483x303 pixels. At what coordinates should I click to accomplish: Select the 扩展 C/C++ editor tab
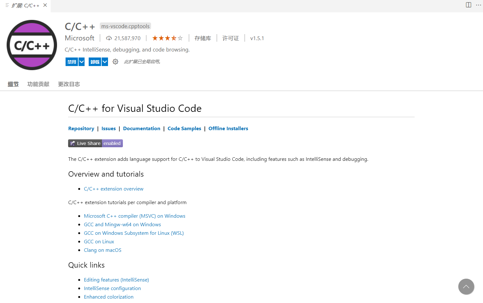tap(25, 5)
